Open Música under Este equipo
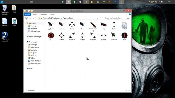The image size is (175, 98). click(x=33, y=55)
